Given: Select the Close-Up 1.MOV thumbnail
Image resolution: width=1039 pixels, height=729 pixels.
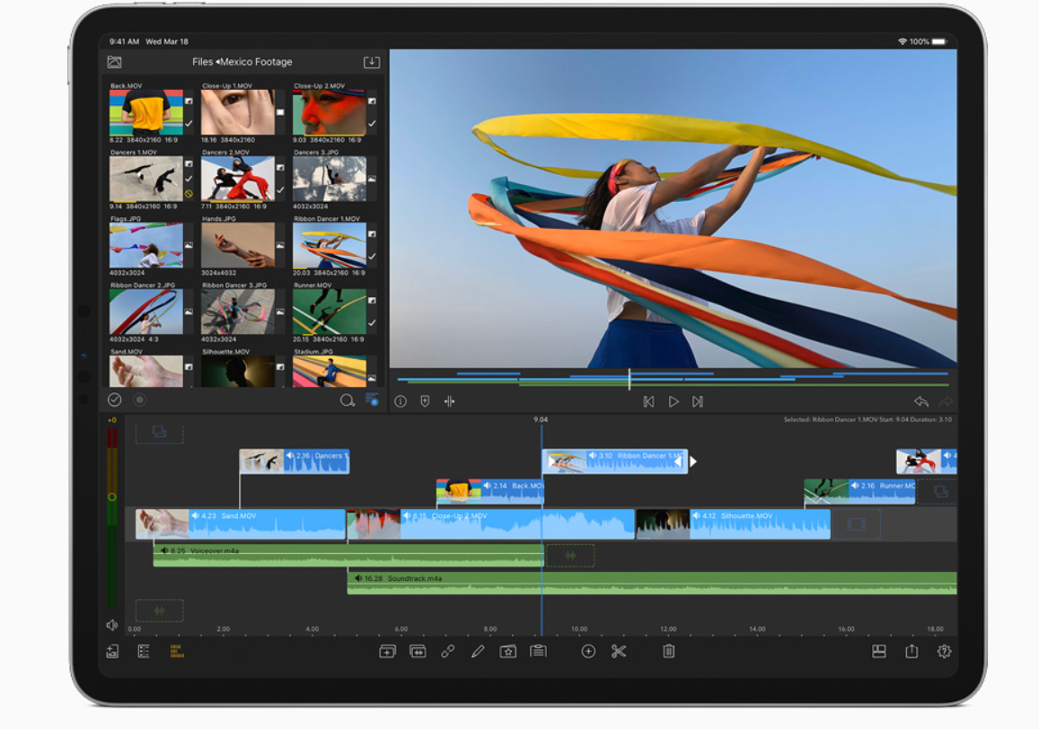Looking at the screenshot, I should 237,113.
